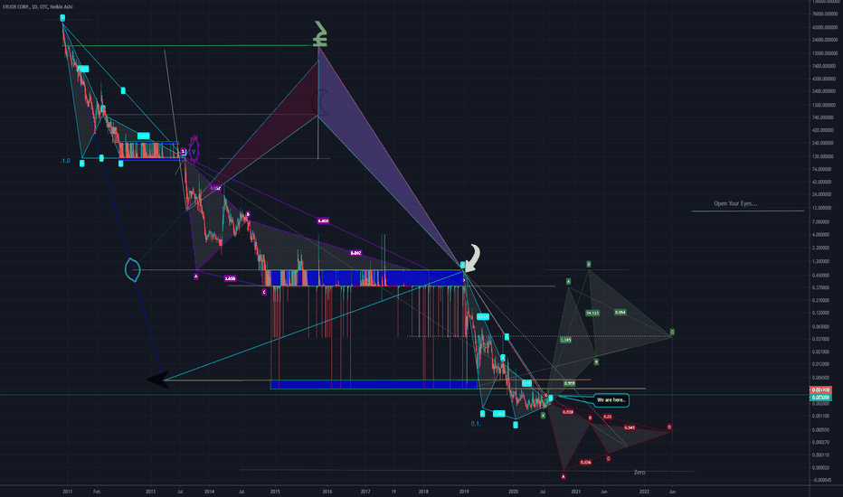Viewport: 843px width, 497px height.
Task: Click the green ratio label '1.385'
Action: coord(565,340)
